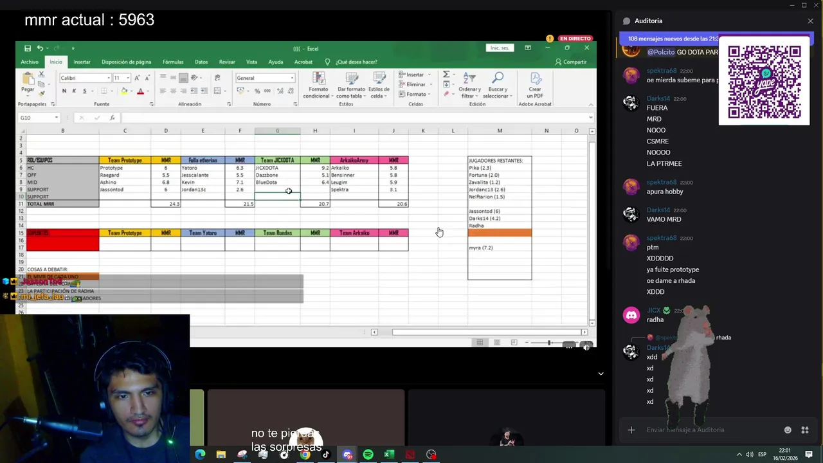Save the workbook with the floppy icon
This screenshot has height=463, width=823.
point(27,48)
